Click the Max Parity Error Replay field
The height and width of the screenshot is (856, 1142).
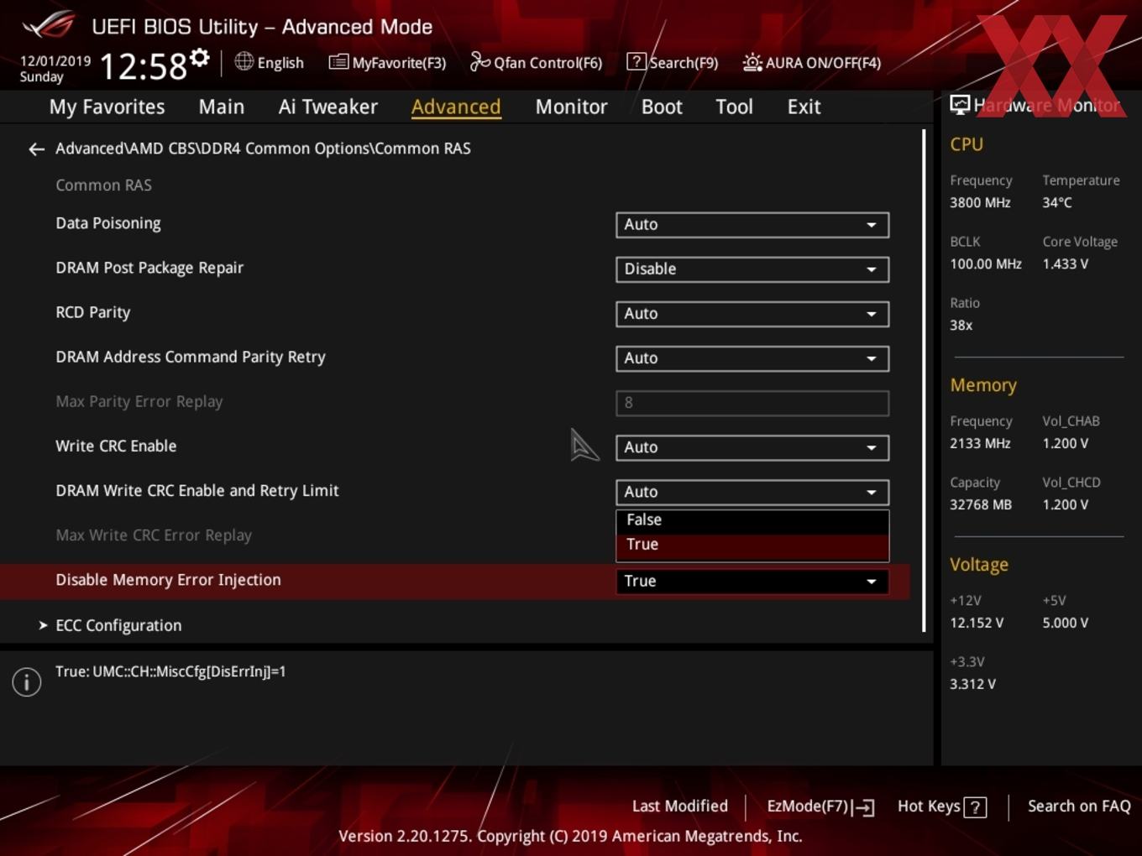click(x=752, y=403)
